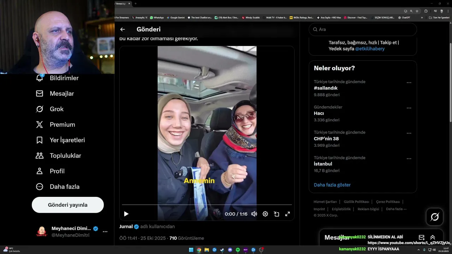The image size is (452, 254).
Task: Open the Jurnal account link under video
Action: [126, 226]
